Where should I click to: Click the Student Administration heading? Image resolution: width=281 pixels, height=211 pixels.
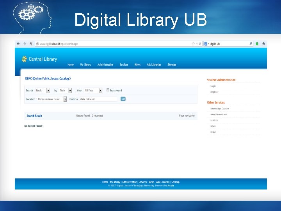[x=221, y=80]
